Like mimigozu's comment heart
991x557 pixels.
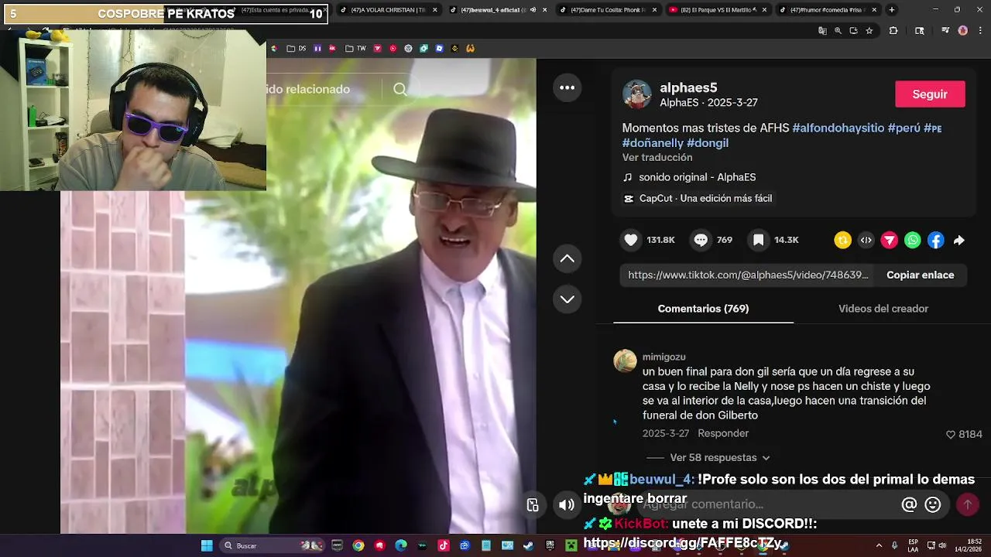(951, 435)
